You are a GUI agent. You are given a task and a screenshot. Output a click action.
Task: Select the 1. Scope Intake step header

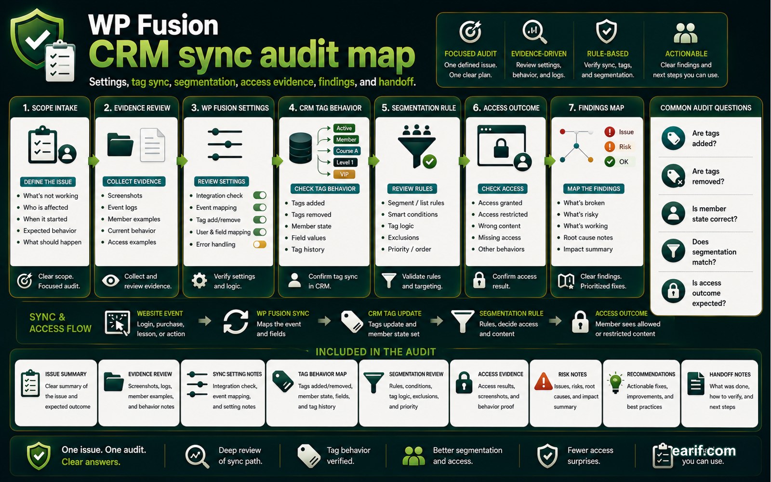pos(50,108)
